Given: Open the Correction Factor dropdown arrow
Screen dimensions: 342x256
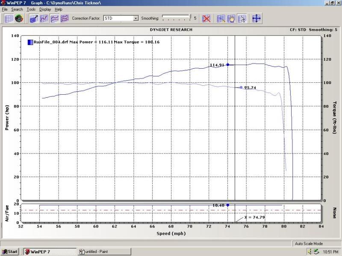Looking at the screenshot, I should (136, 18).
